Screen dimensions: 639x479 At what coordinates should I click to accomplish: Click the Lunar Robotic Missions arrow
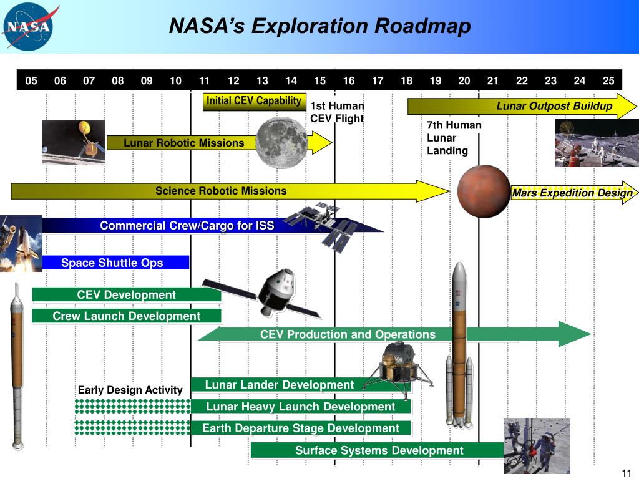(219, 143)
